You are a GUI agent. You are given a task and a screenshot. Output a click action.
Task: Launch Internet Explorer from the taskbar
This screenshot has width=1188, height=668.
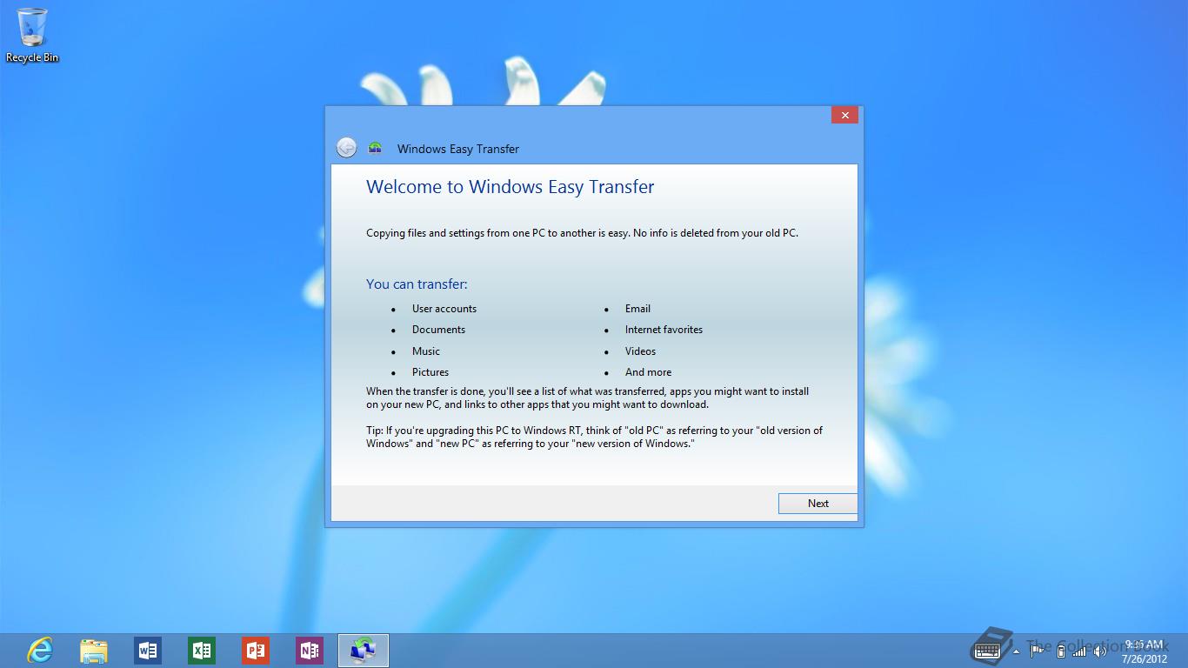pos(40,651)
